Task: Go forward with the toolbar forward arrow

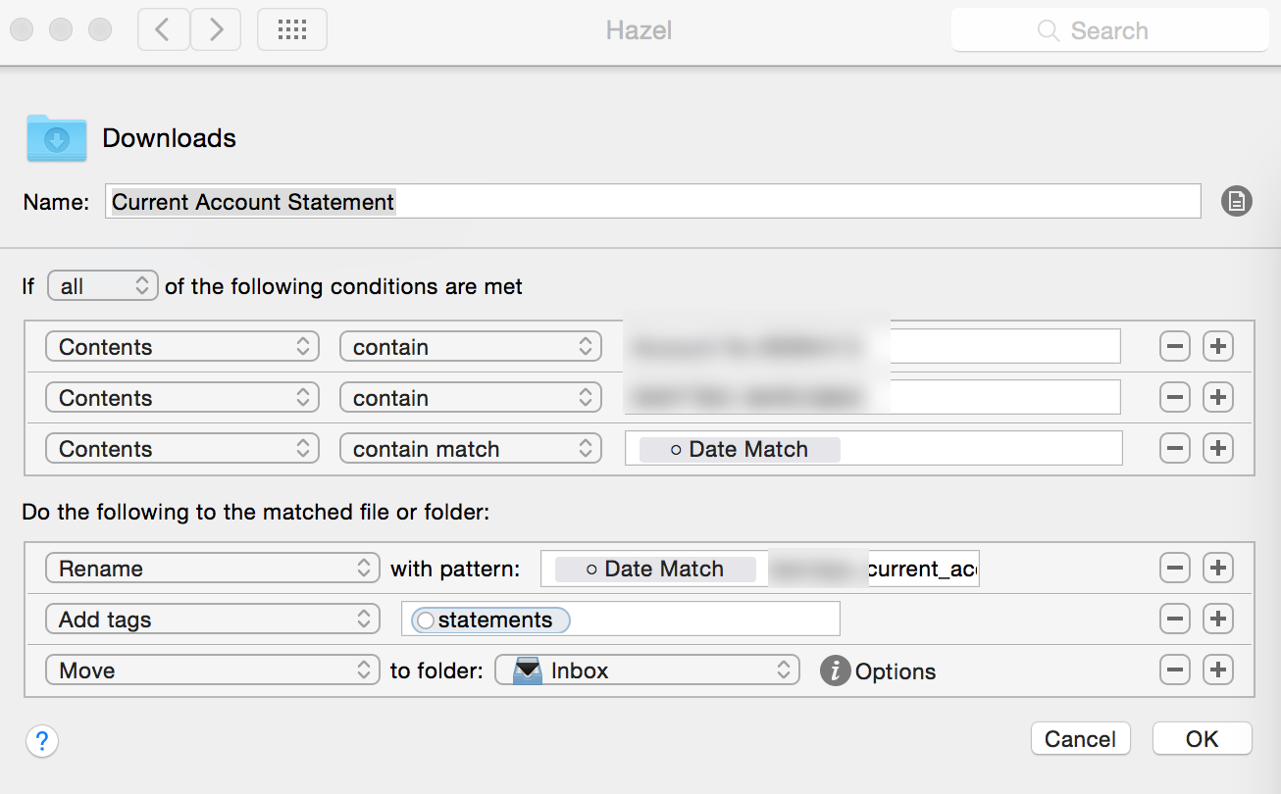Action: 215,30
